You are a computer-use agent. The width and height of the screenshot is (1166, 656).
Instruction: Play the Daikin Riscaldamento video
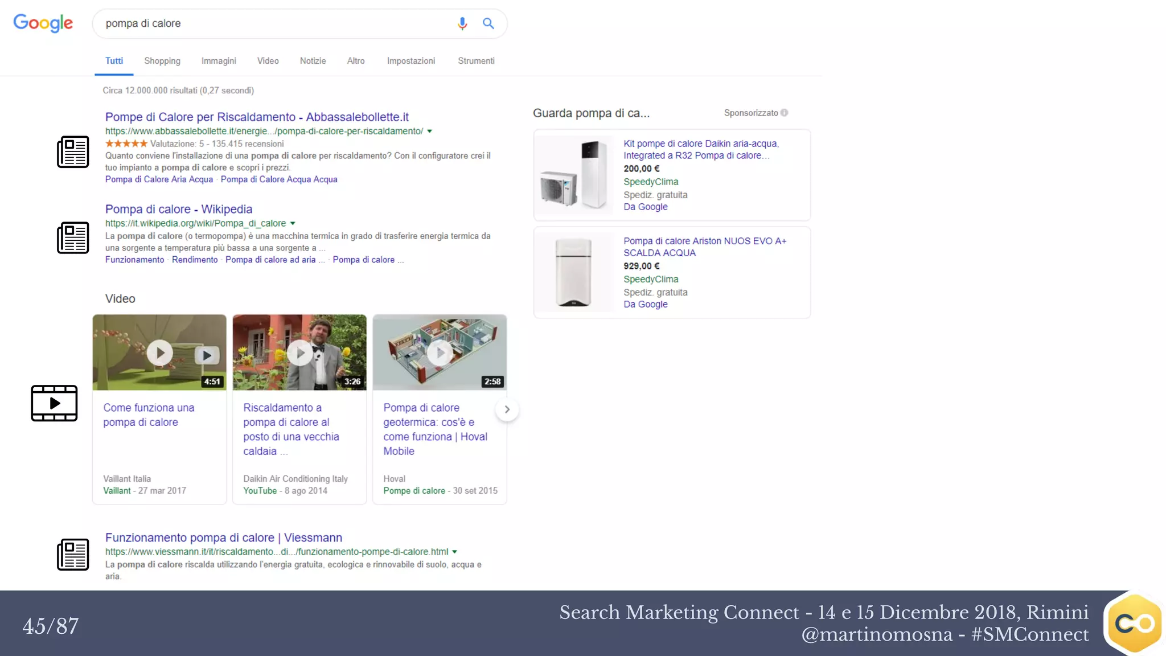pos(300,353)
